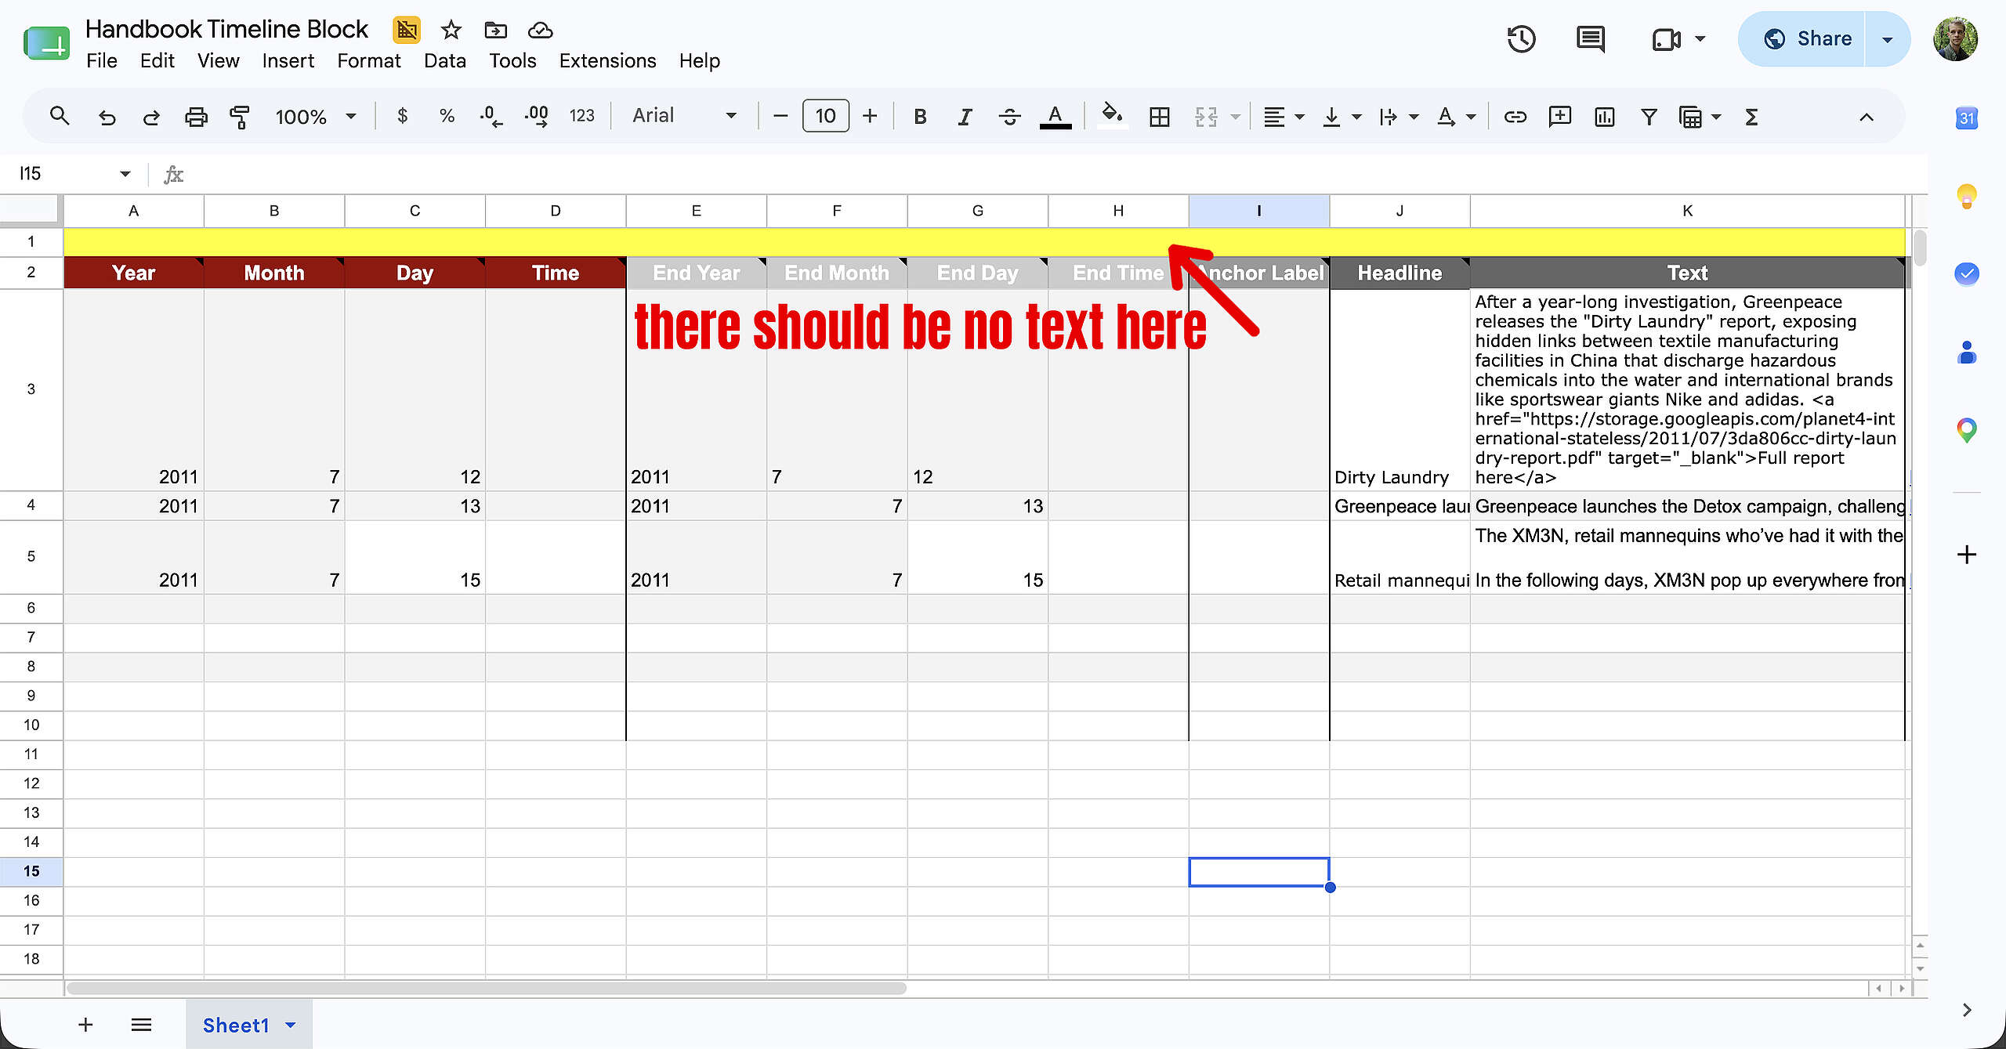Open the Data menu
The height and width of the screenshot is (1049, 2006).
point(444,61)
